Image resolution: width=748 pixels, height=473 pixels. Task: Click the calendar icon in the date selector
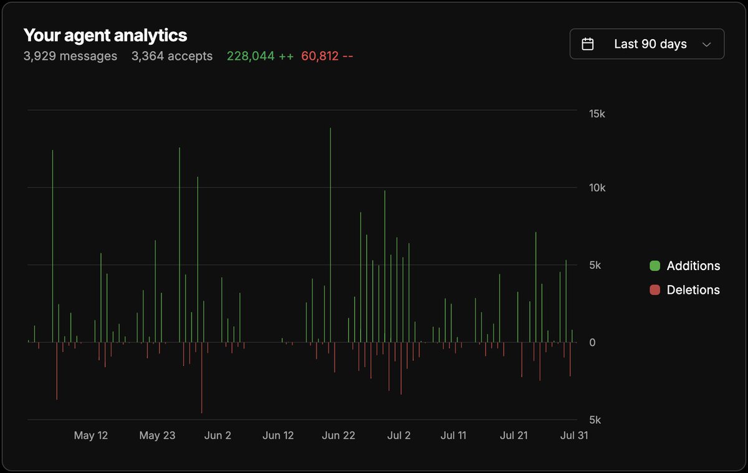(x=587, y=44)
